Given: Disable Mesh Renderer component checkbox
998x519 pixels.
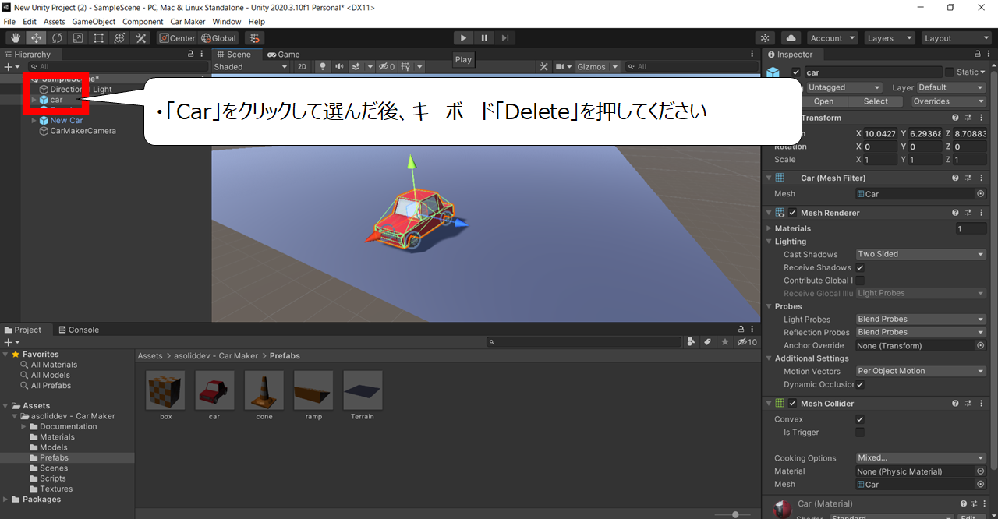Looking at the screenshot, I should click(793, 213).
